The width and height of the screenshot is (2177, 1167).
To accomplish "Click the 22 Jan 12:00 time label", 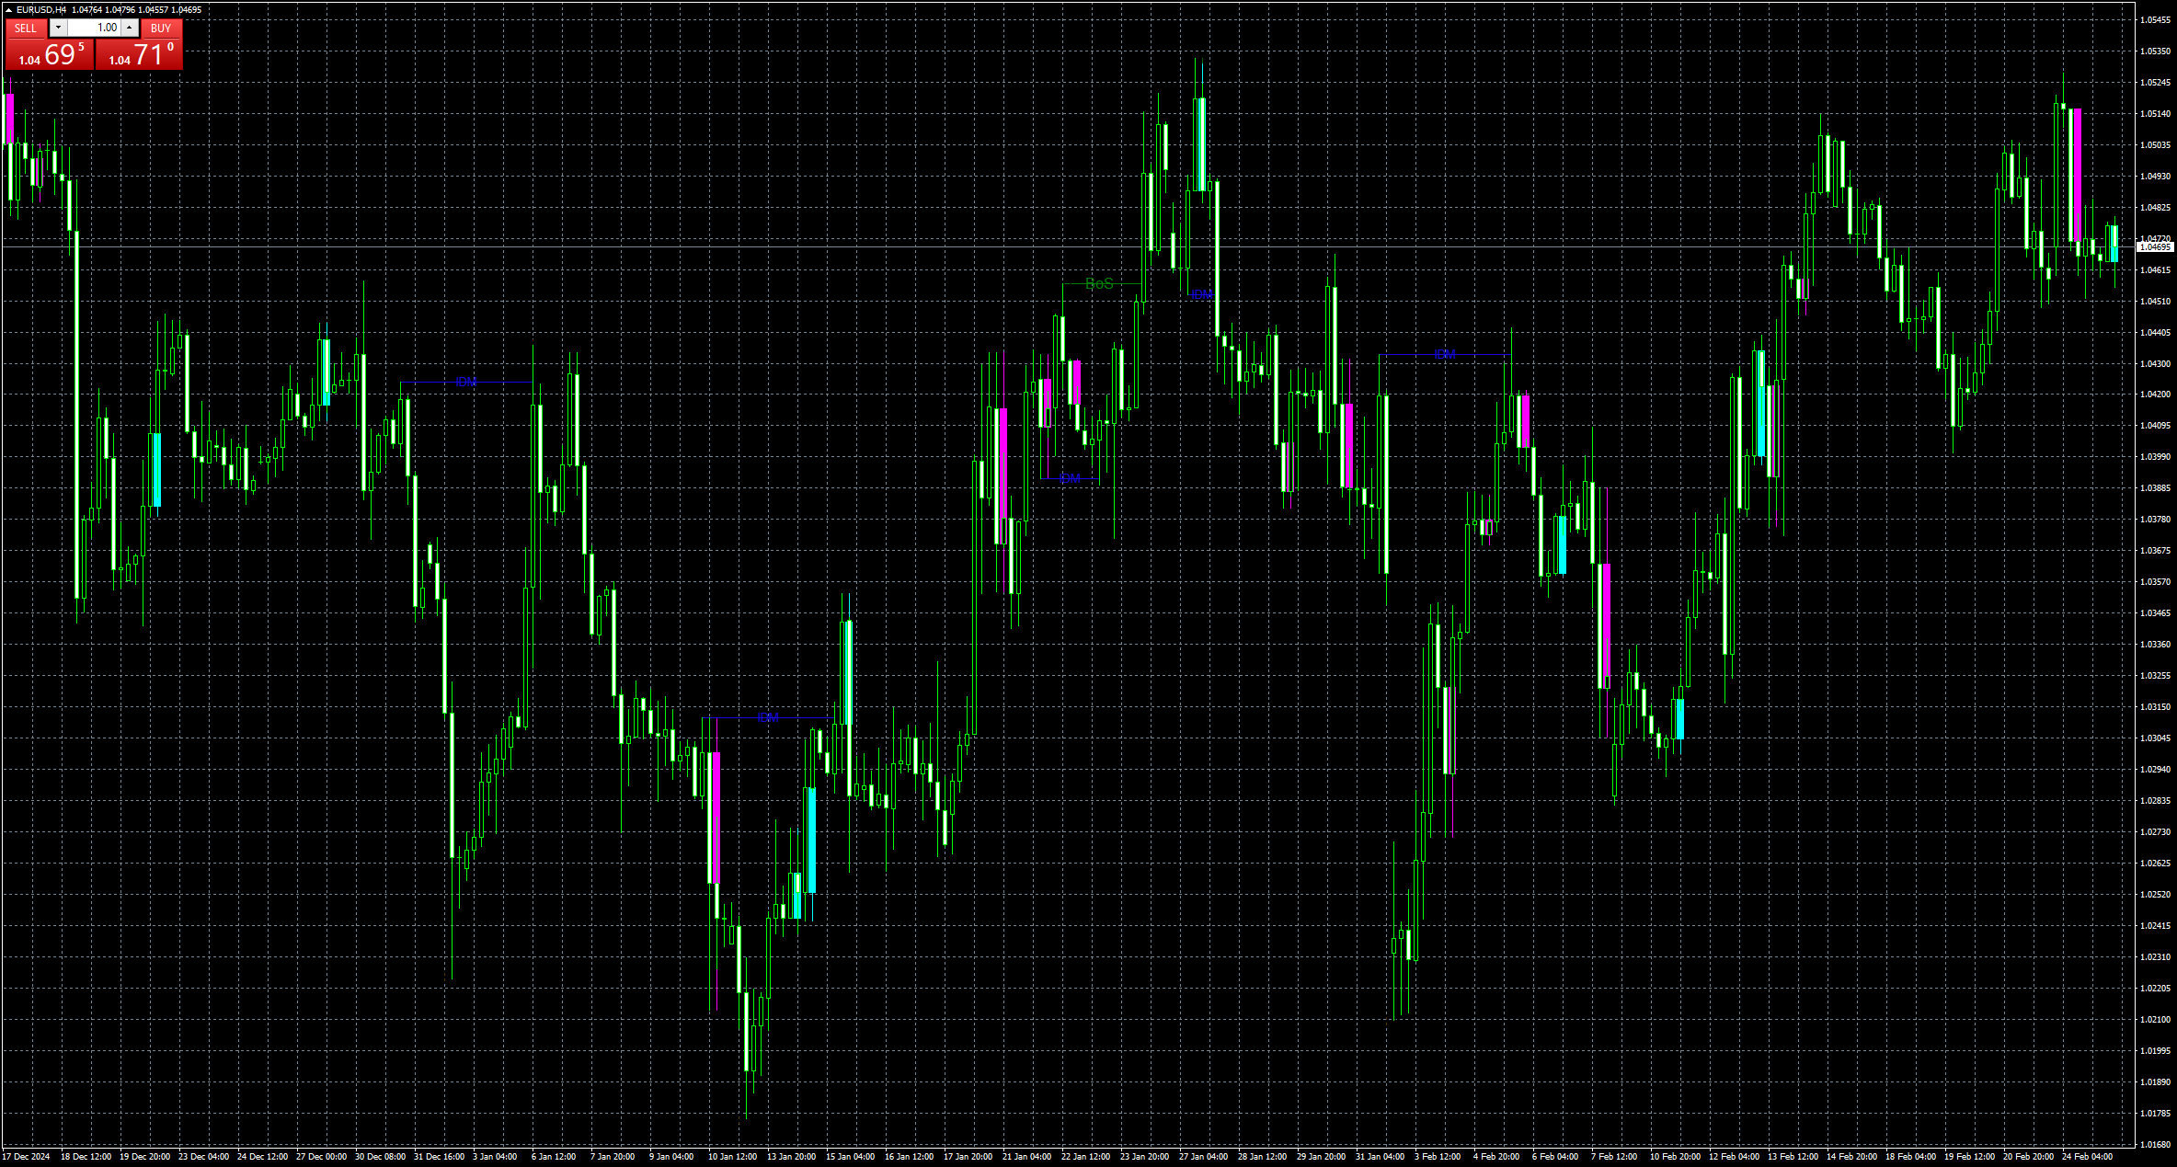I will click(x=1086, y=1157).
